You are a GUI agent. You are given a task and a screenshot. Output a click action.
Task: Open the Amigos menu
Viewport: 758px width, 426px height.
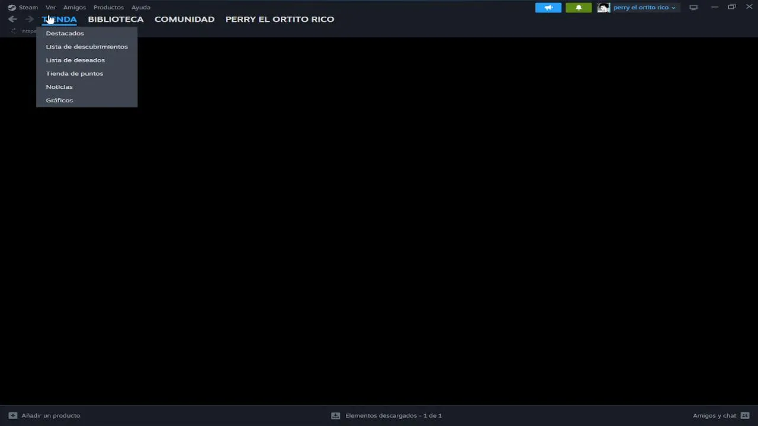click(x=75, y=7)
